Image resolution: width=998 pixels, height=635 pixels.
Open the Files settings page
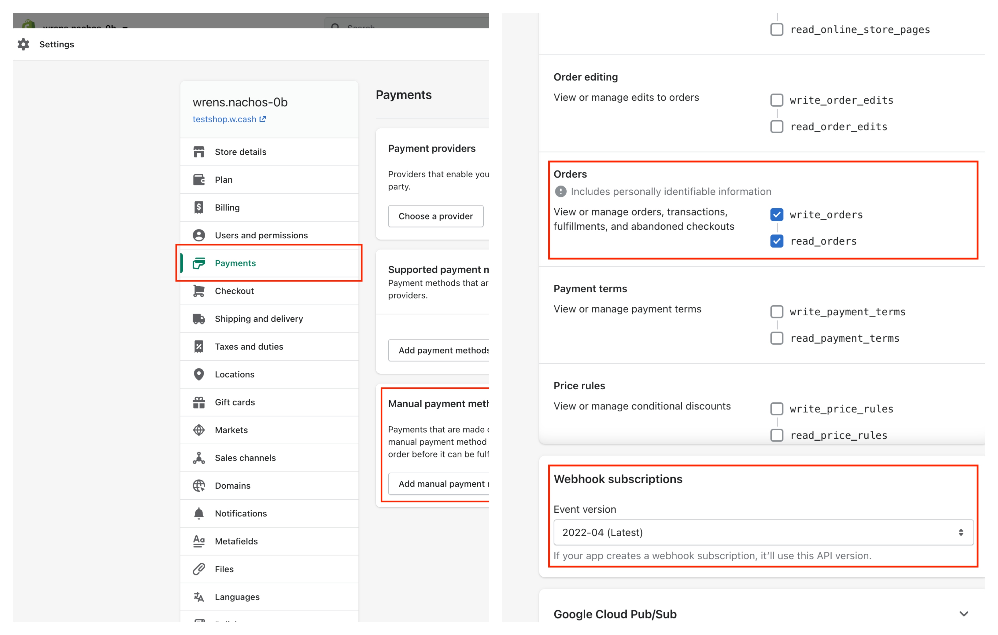coord(269,569)
